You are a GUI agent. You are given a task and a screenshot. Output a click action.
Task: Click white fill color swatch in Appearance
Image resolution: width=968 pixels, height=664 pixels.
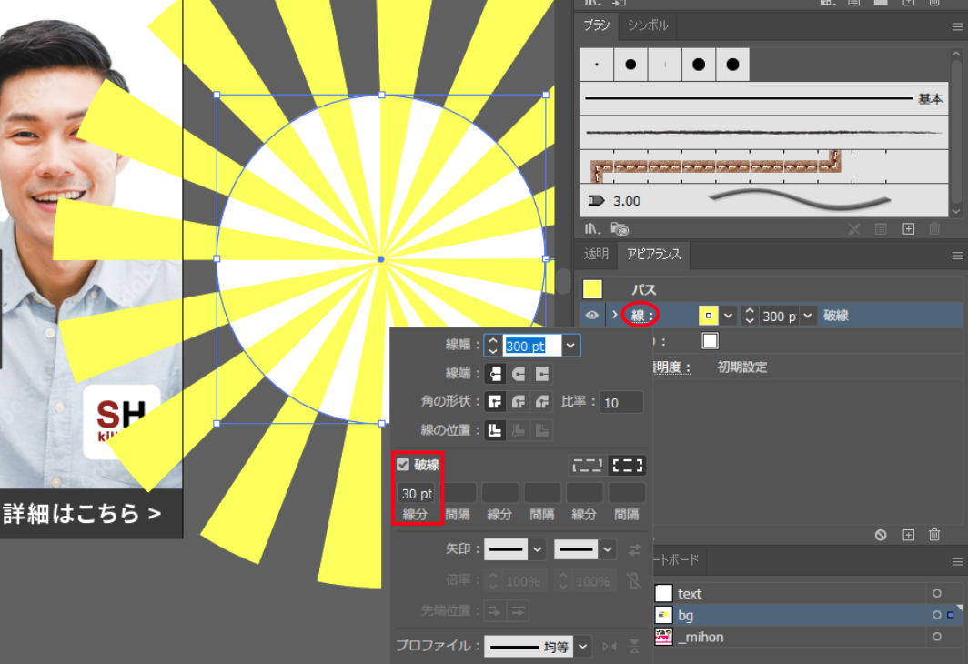pos(710,340)
